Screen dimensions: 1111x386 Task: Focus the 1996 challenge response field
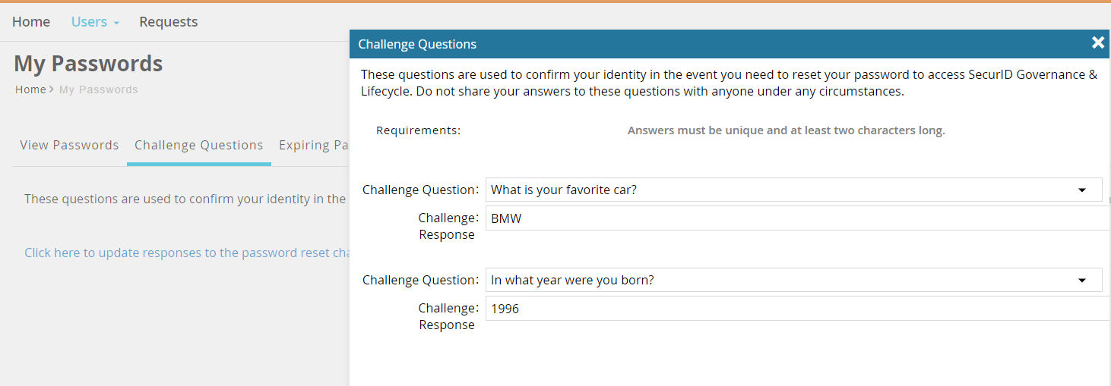(794, 309)
